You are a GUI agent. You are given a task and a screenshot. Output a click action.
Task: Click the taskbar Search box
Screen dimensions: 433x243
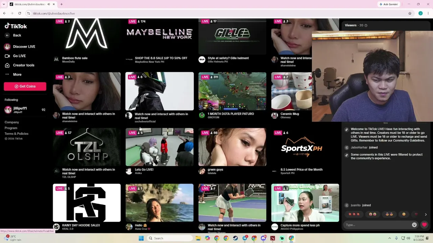170,238
